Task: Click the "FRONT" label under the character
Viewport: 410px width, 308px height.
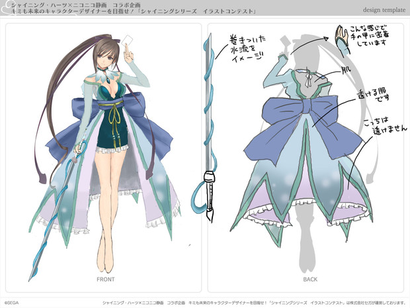Action: [106, 280]
